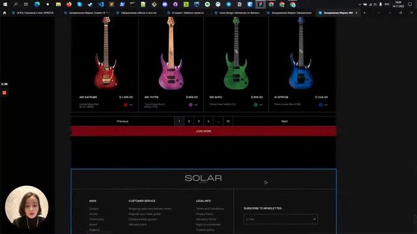Viewport: 417px width, 234px height.
Task: Submit the newsletter email arrow
Action: click(314, 219)
